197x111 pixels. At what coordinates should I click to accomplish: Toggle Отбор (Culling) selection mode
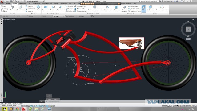144,9
